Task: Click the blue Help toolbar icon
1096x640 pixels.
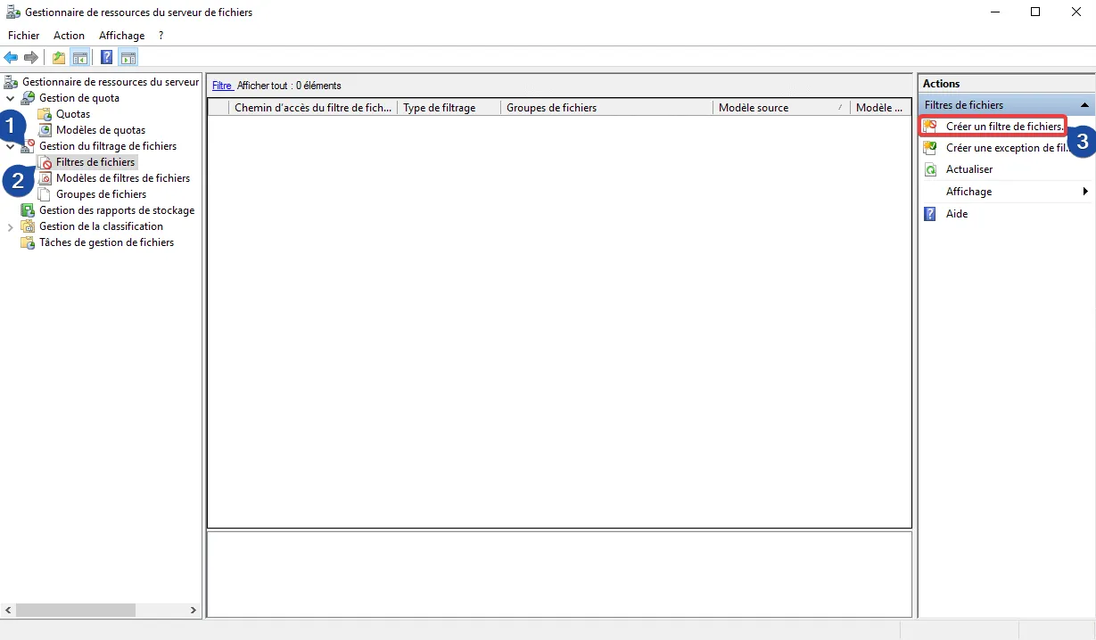Action: click(x=106, y=58)
